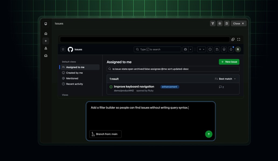Select the 'Assigned to me' view

[x=79, y=67]
